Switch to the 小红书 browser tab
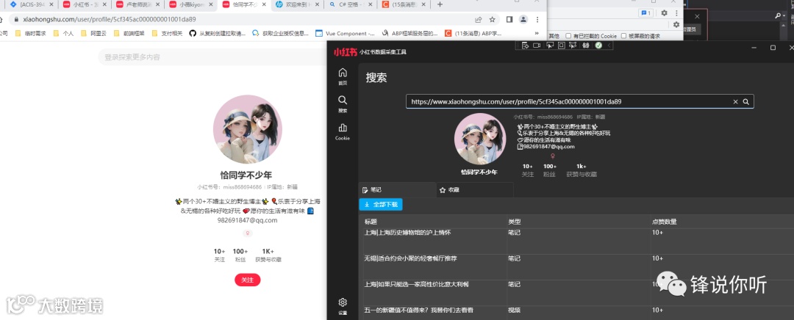 pyautogui.click(x=85, y=4)
